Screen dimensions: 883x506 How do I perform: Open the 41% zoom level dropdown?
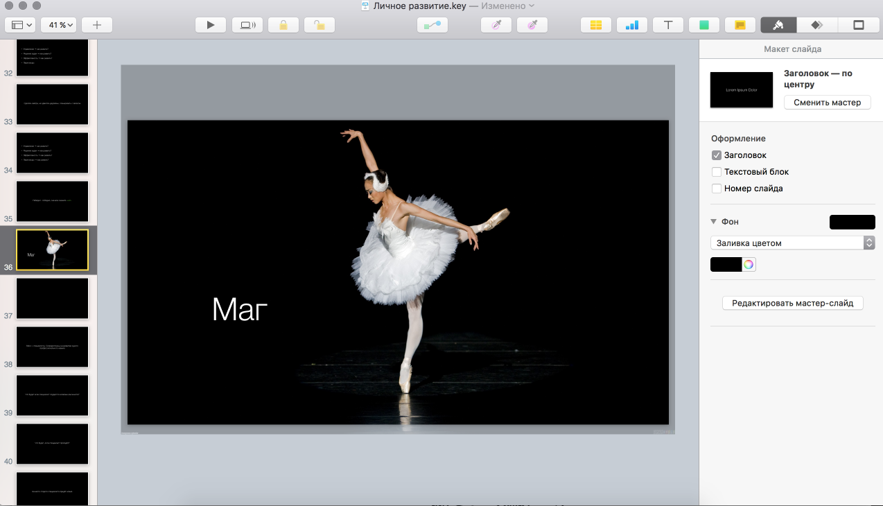(x=58, y=25)
